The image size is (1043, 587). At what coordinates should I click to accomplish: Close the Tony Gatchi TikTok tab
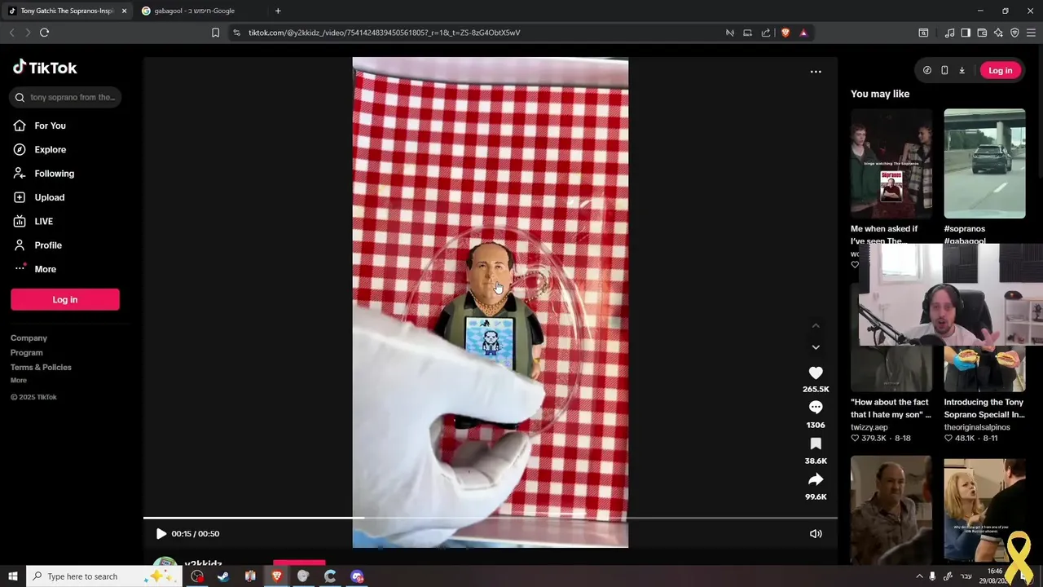pyautogui.click(x=124, y=11)
